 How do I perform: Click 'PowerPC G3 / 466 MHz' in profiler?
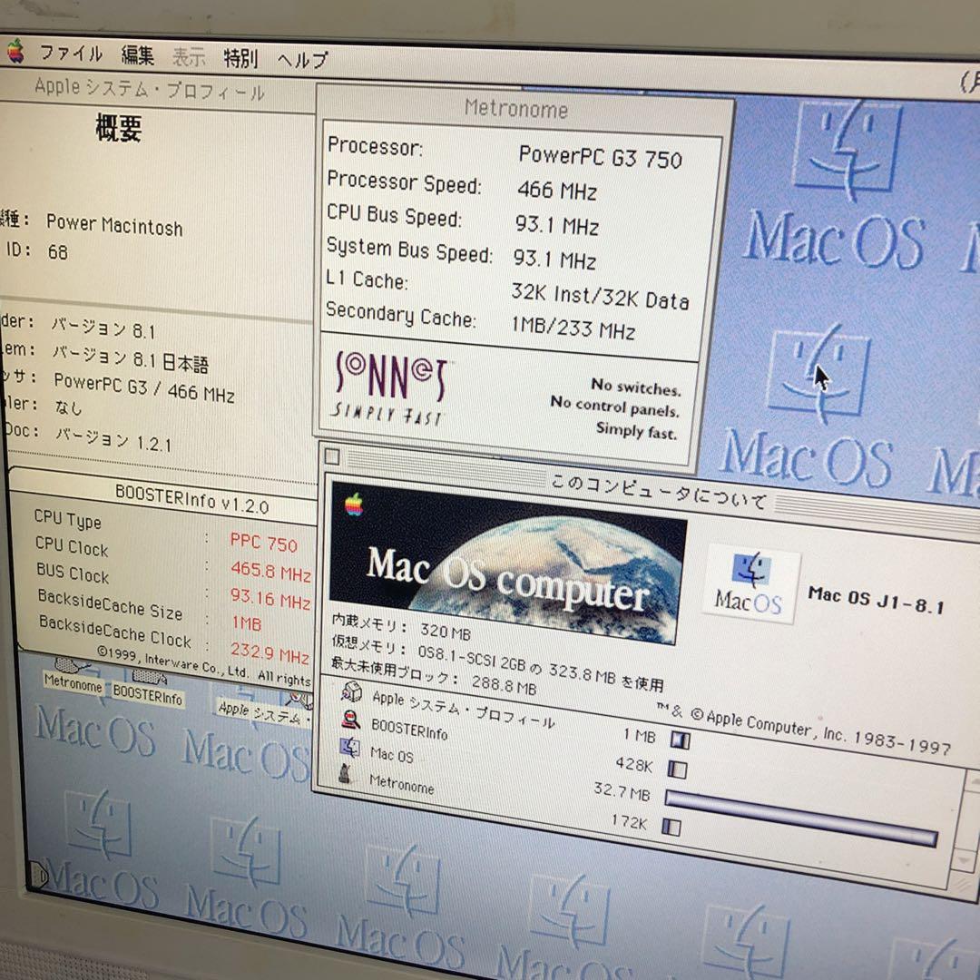[143, 387]
